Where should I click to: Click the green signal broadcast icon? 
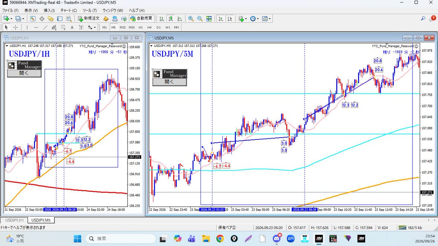pyautogui.click(x=124, y=19)
